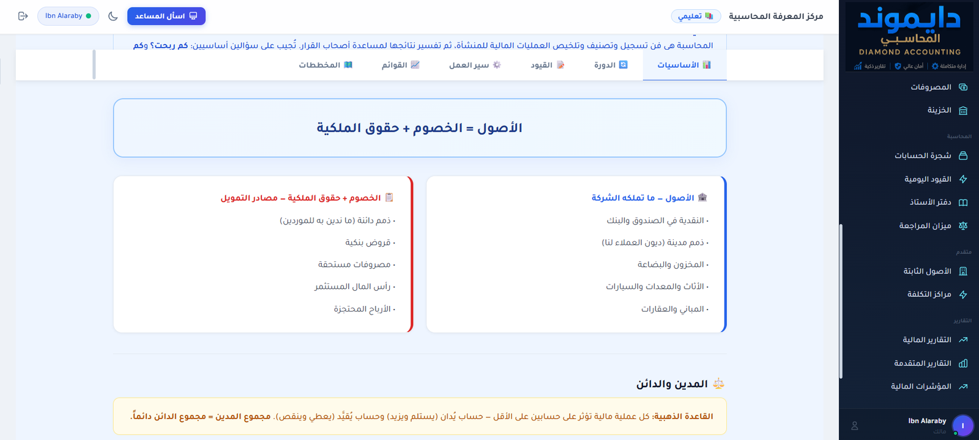Click the الخصوم + حقوق الملكية card heading
This screenshot has width=979, height=440.
click(300, 198)
